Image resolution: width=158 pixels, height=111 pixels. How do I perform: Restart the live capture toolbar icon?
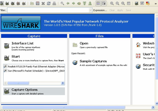tap(24, 3)
